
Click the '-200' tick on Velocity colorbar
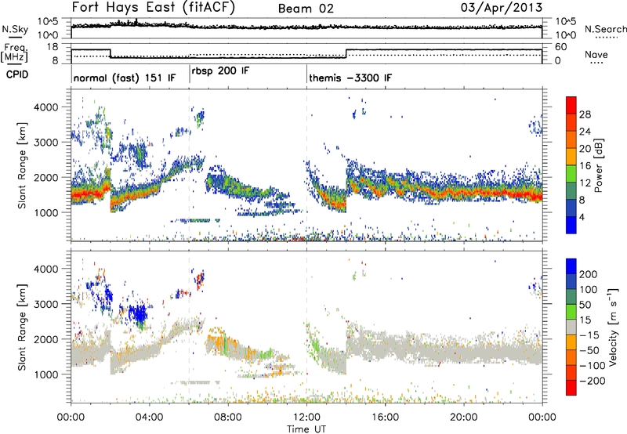pos(593,381)
